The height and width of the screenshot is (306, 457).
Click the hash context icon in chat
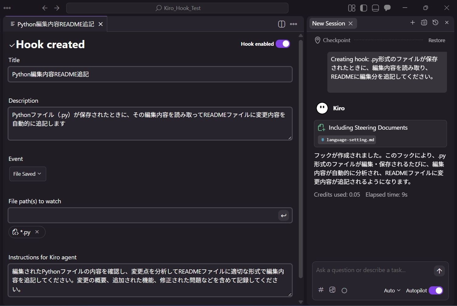point(321,290)
